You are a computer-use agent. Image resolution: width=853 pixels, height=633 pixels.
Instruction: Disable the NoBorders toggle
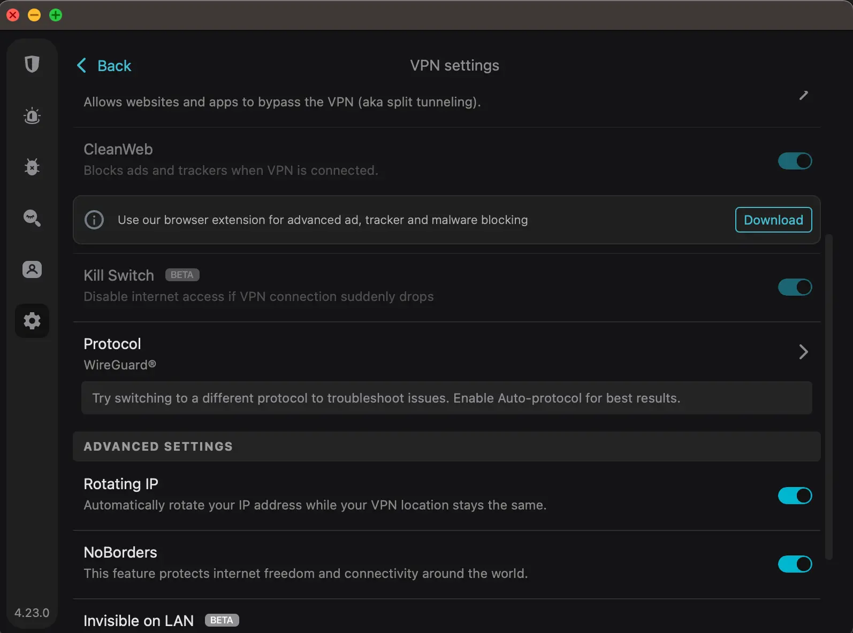click(x=795, y=564)
